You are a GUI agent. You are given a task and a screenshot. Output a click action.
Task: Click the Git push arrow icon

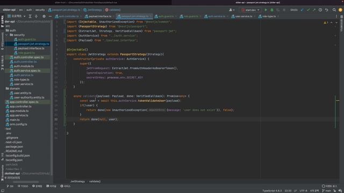[314, 10]
